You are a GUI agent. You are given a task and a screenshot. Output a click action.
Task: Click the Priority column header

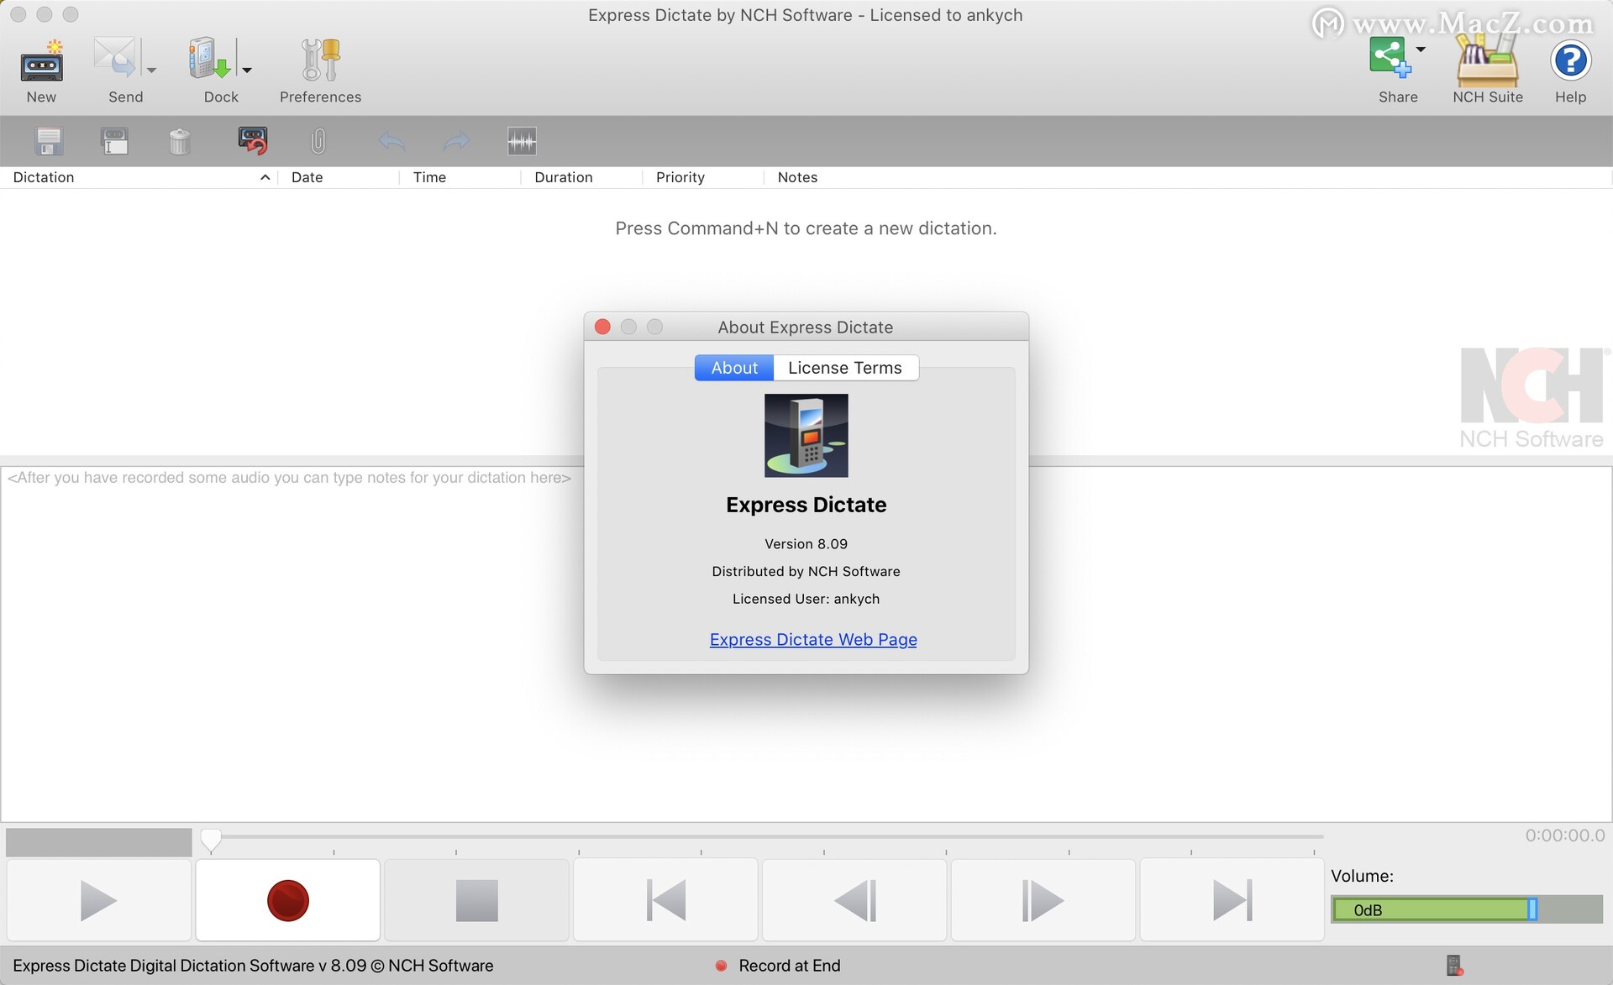pyautogui.click(x=703, y=177)
